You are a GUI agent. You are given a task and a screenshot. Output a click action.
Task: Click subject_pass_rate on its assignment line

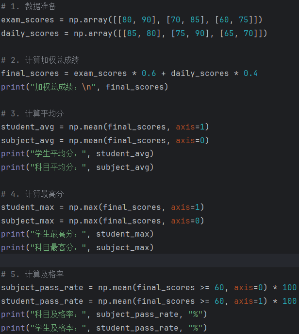click(42, 288)
